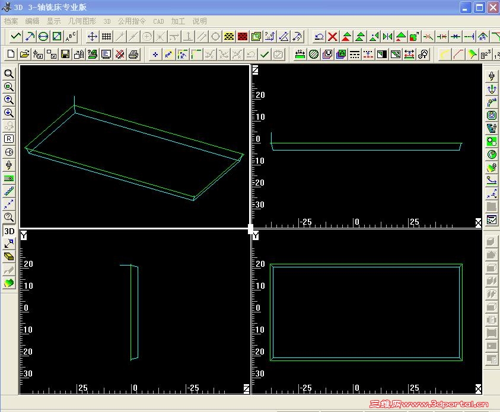This screenshot has height=412, width=500.
Task: Open the 显示 menu
Action: pyautogui.click(x=53, y=21)
